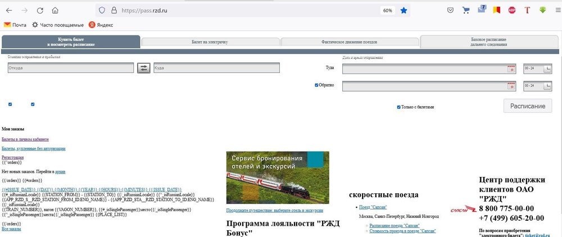562x237 pixels.
Task: Click Москва, Санкт-Петербург, Нижний Новгород text
Action: click(398, 216)
